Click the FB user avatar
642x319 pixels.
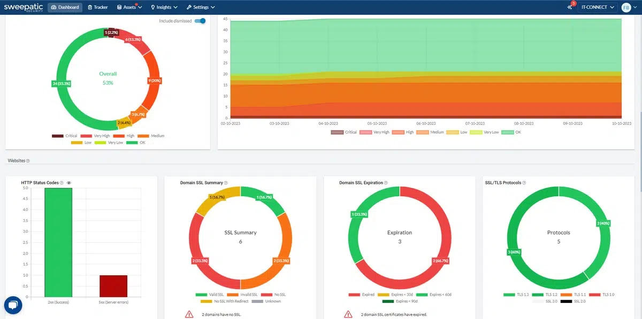pos(626,7)
